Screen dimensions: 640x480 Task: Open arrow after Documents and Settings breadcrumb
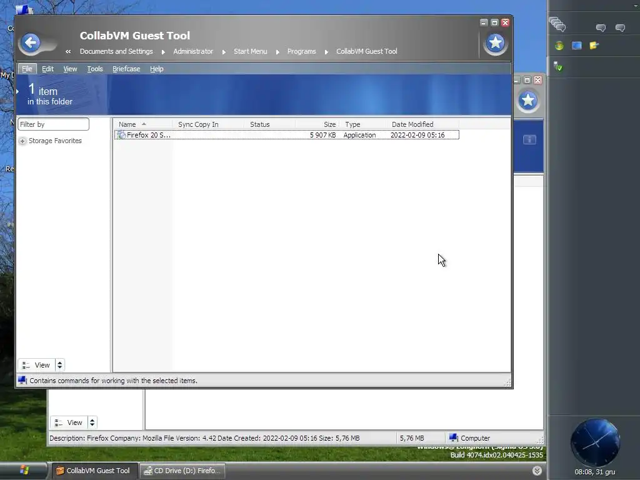coord(163,52)
